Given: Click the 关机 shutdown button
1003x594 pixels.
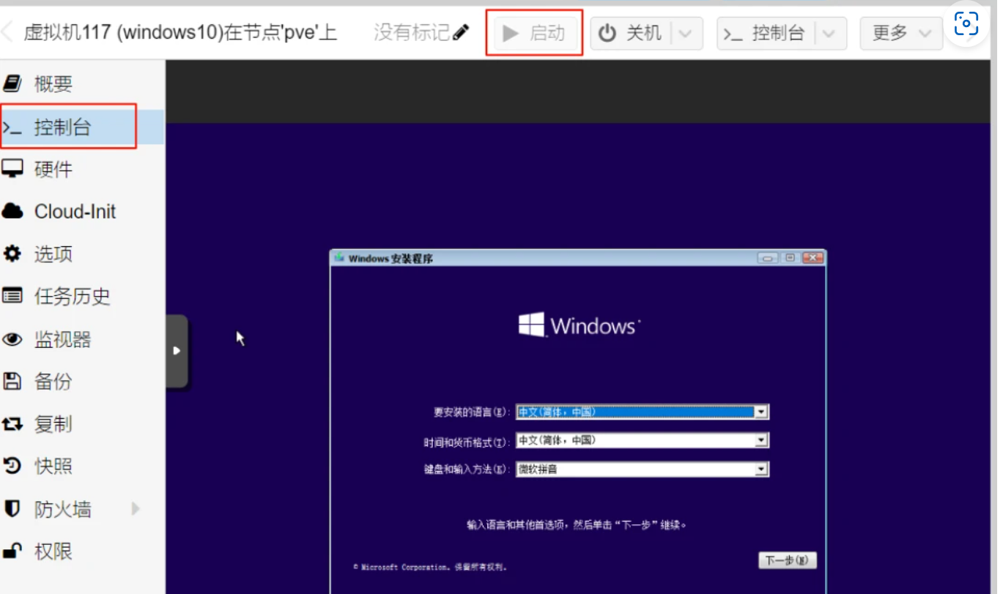Looking at the screenshot, I should click(630, 33).
